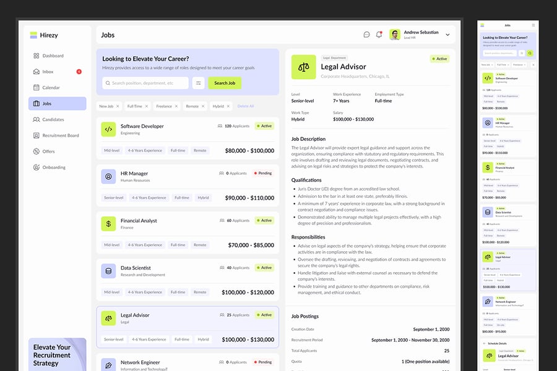Open the hamburger menu in mobile preview
This screenshot has height=371, width=557.
[533, 25]
